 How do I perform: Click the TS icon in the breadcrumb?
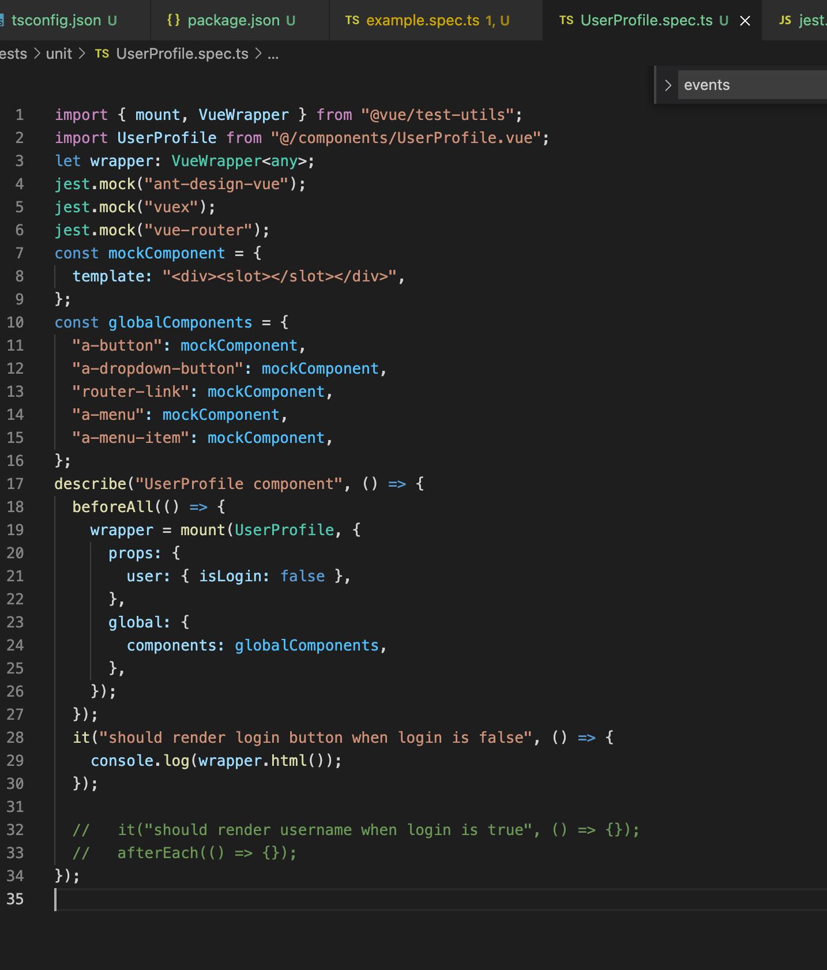(x=102, y=54)
